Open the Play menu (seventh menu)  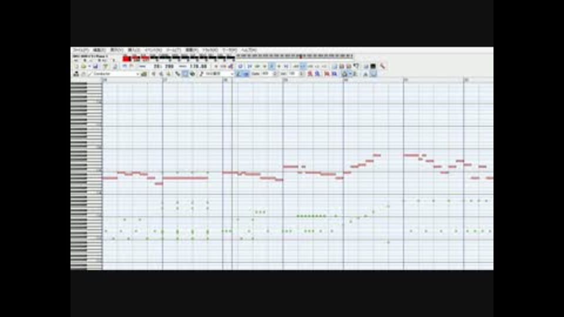coord(192,50)
